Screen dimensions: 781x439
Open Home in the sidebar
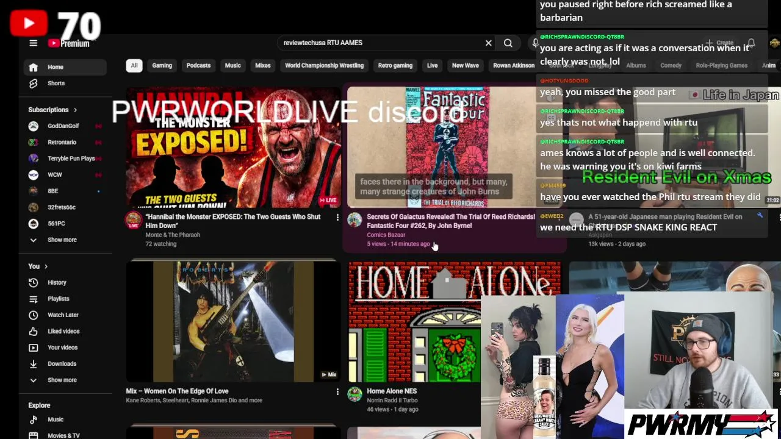[65, 67]
